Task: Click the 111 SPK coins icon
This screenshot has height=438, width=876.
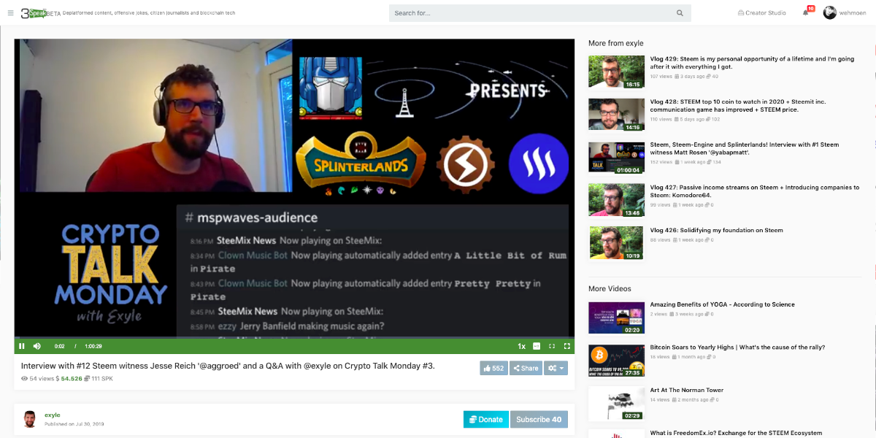Action: click(x=87, y=379)
